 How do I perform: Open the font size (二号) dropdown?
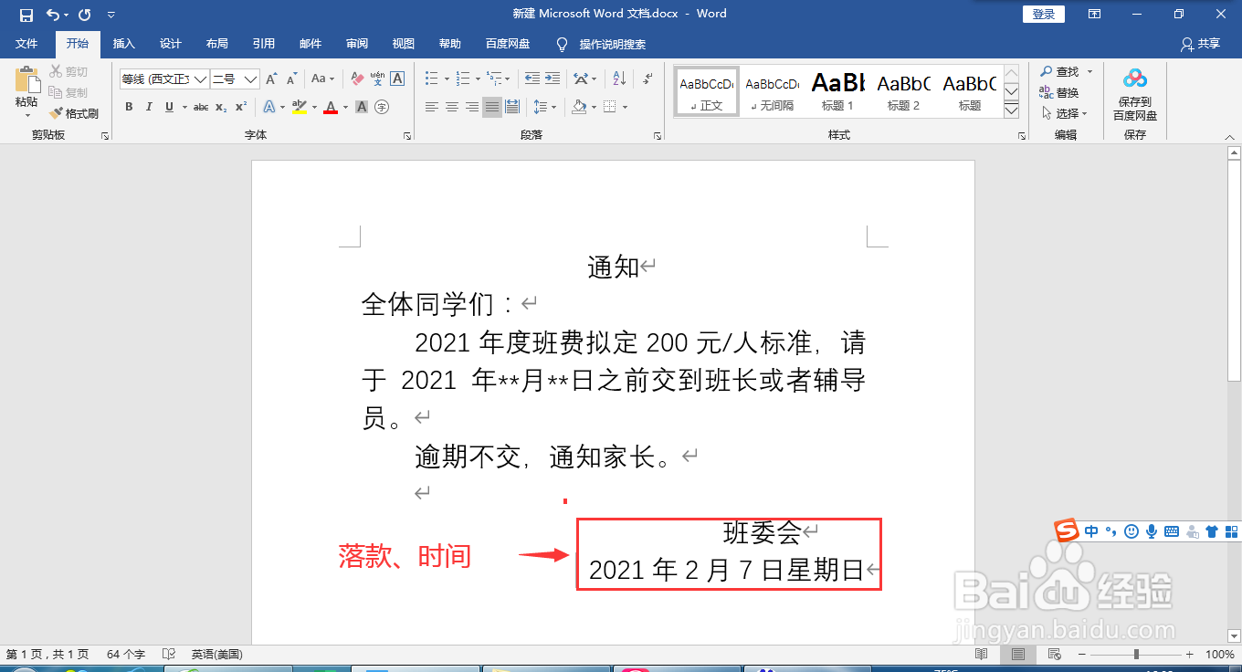[251, 79]
